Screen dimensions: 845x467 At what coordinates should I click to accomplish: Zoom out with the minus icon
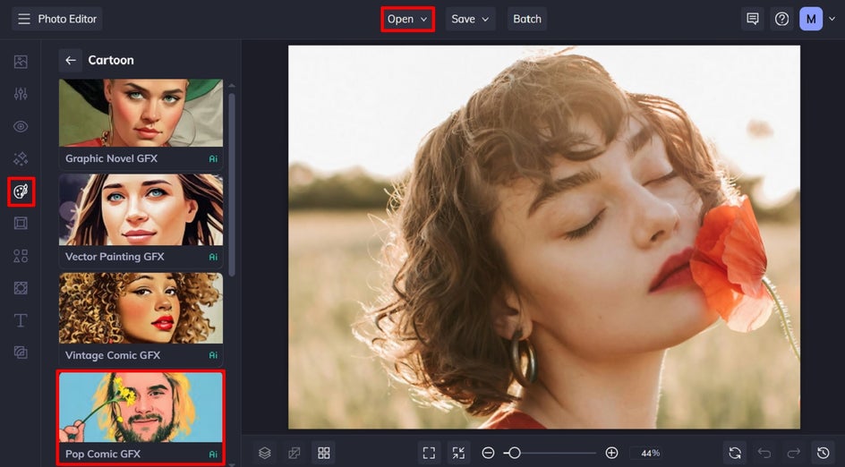point(488,453)
